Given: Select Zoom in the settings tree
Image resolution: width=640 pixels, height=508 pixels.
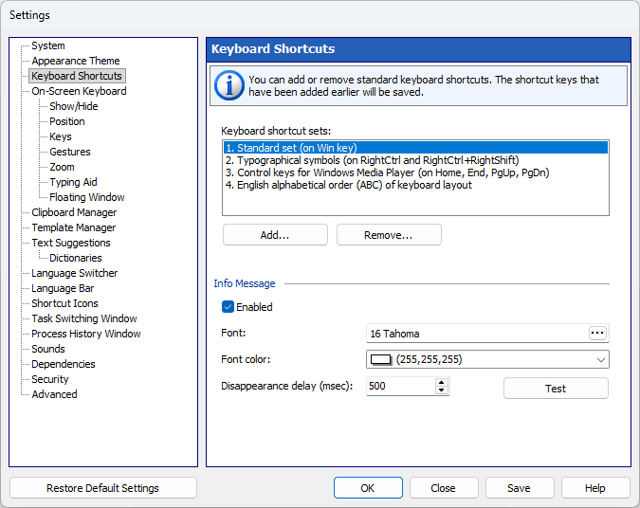Looking at the screenshot, I should 62,167.
